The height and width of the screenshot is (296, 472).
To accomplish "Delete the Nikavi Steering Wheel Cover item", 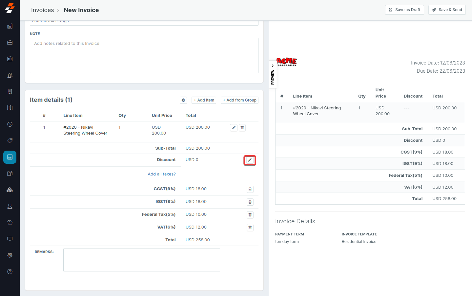I will [x=242, y=128].
